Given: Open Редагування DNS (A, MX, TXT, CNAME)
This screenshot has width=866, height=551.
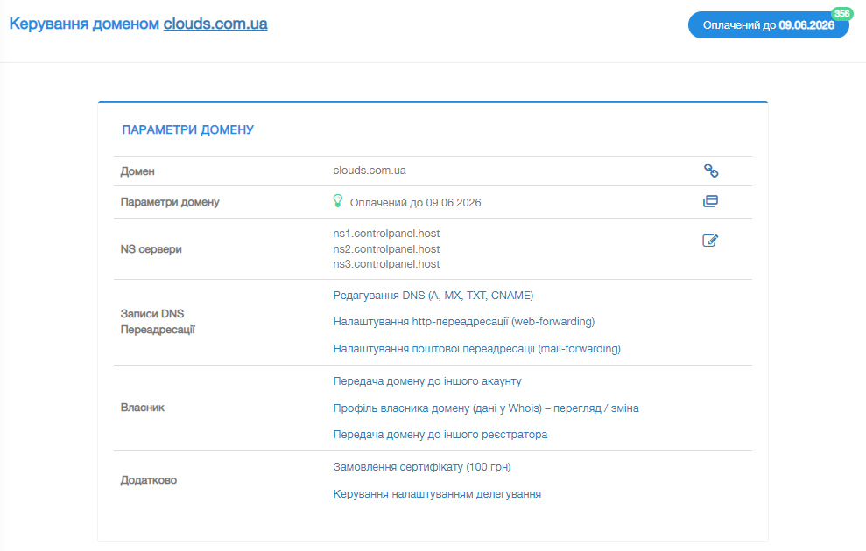Looking at the screenshot, I should pos(433,296).
